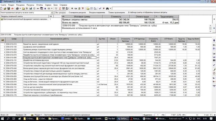Click the description panel vertical scrollbar

point(210,28)
